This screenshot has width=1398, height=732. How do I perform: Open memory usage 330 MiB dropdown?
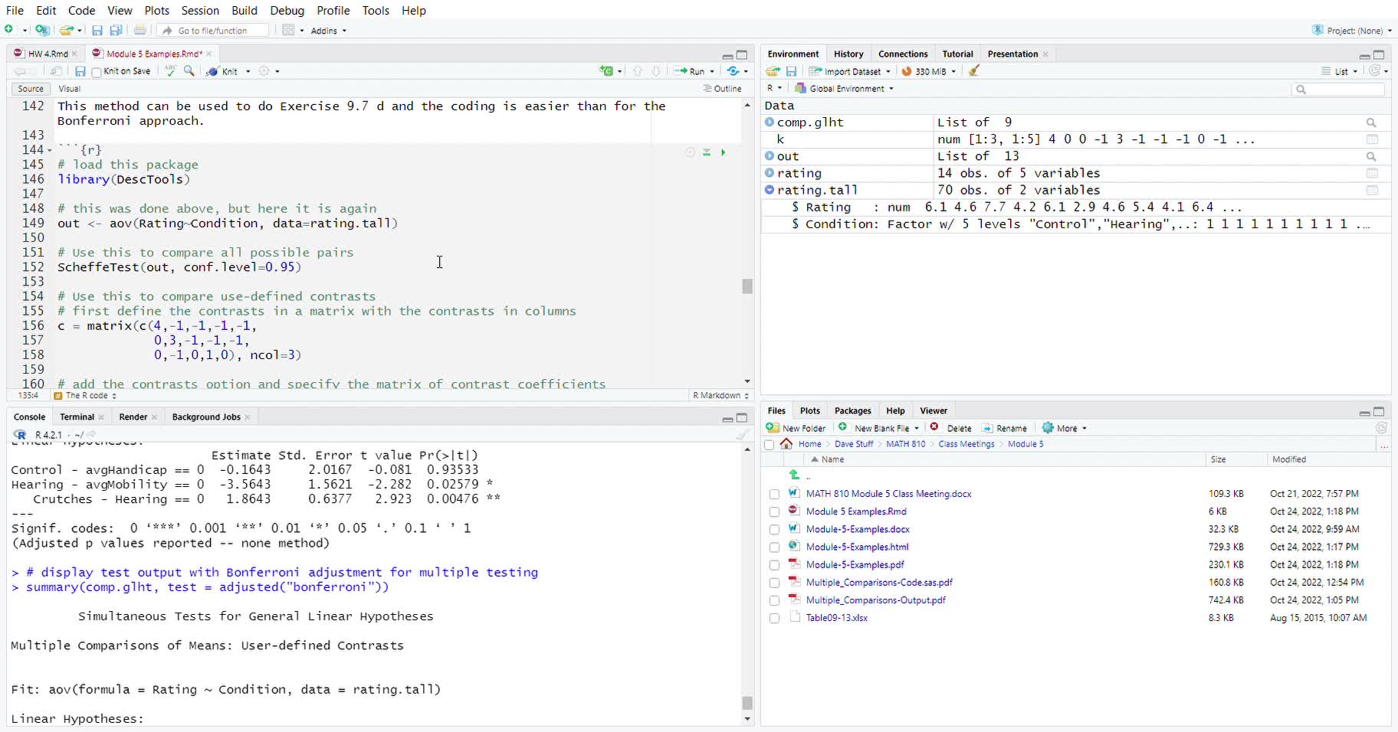(929, 71)
